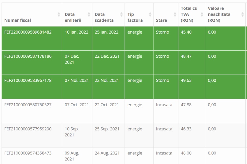Open invoice FEF21000009574358473

[28, 153]
